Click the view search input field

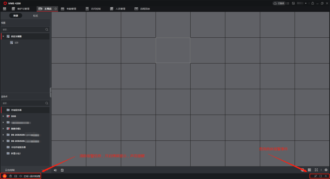coord(23,30)
